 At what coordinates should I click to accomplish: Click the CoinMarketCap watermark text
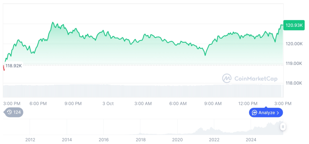(255, 78)
